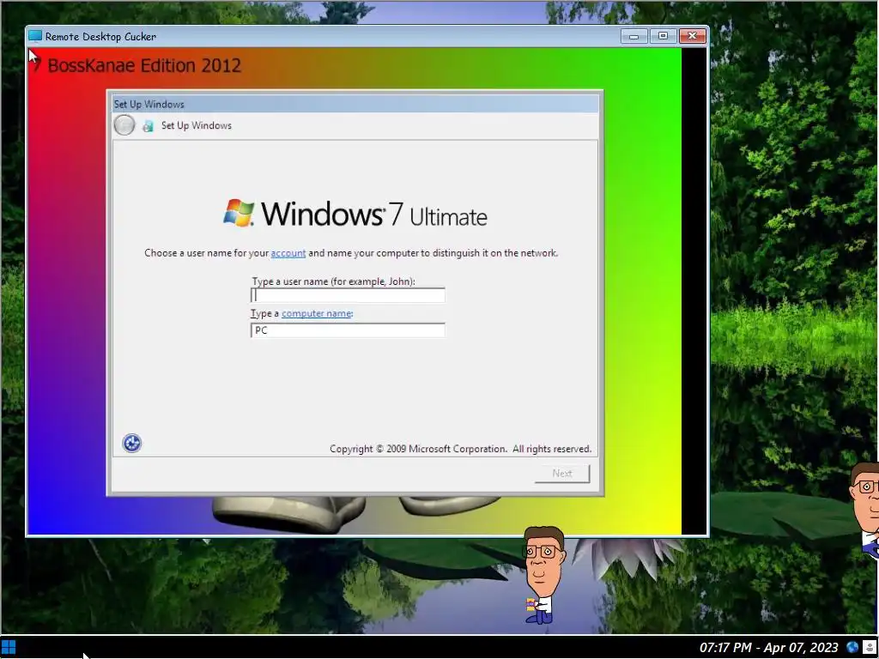The width and height of the screenshot is (879, 659).
Task: Click the Remote Desktop Cucker title icon
Action: click(x=35, y=36)
